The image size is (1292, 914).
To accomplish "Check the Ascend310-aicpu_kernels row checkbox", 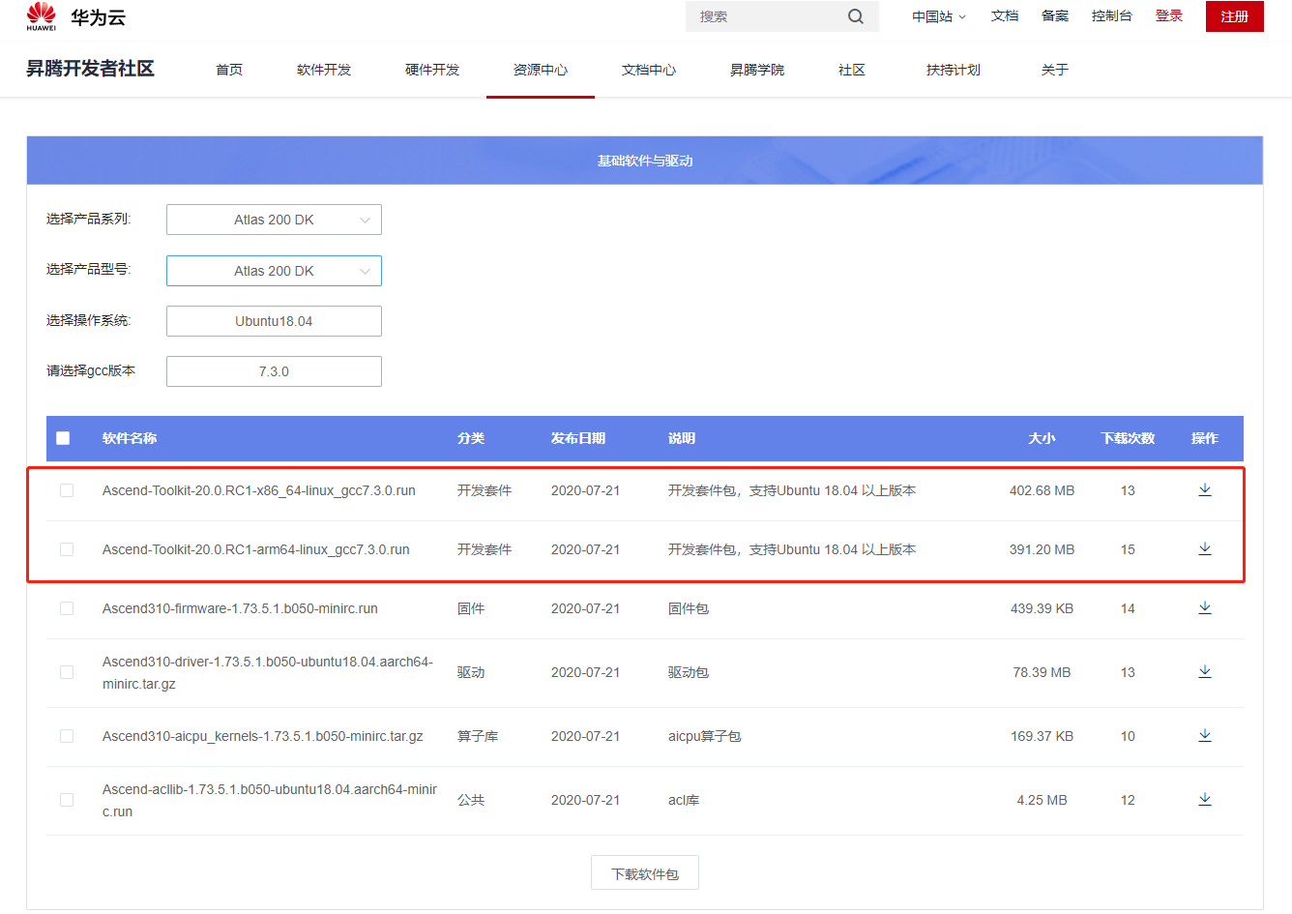I will pos(67,736).
